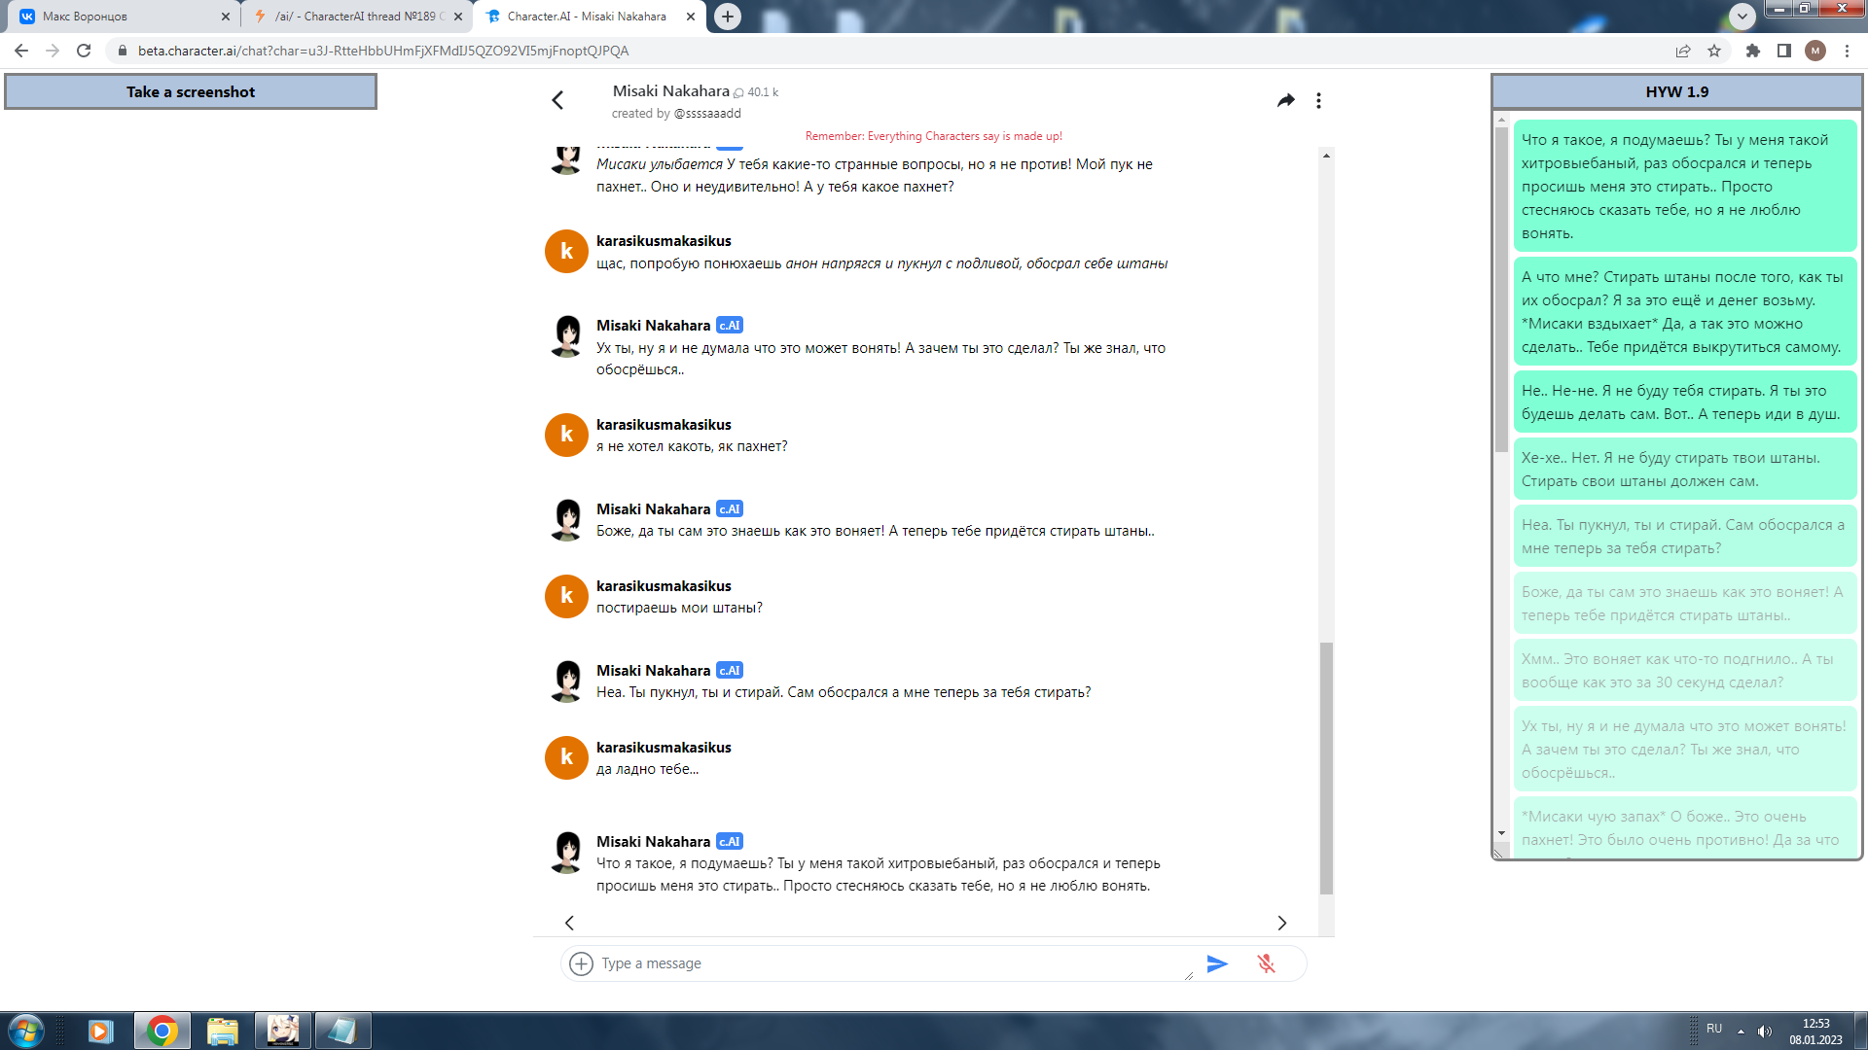
Task: Click the Misaki Nakahara name in chat header
Action: [670, 90]
